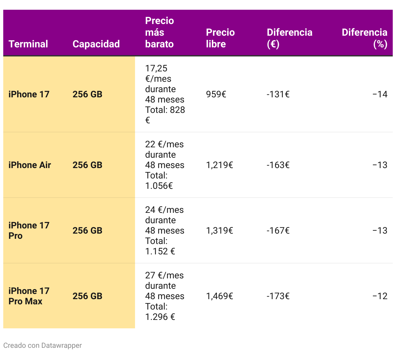Image resolution: width=396 pixels, height=353 pixels.
Task: Select the 1,219€ price cell
Action: tap(219, 165)
